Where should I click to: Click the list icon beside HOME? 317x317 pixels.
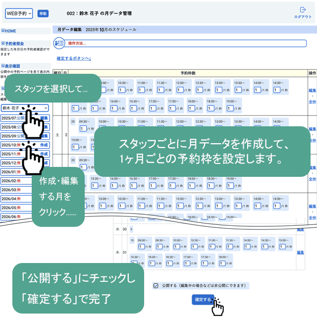click(3, 31)
